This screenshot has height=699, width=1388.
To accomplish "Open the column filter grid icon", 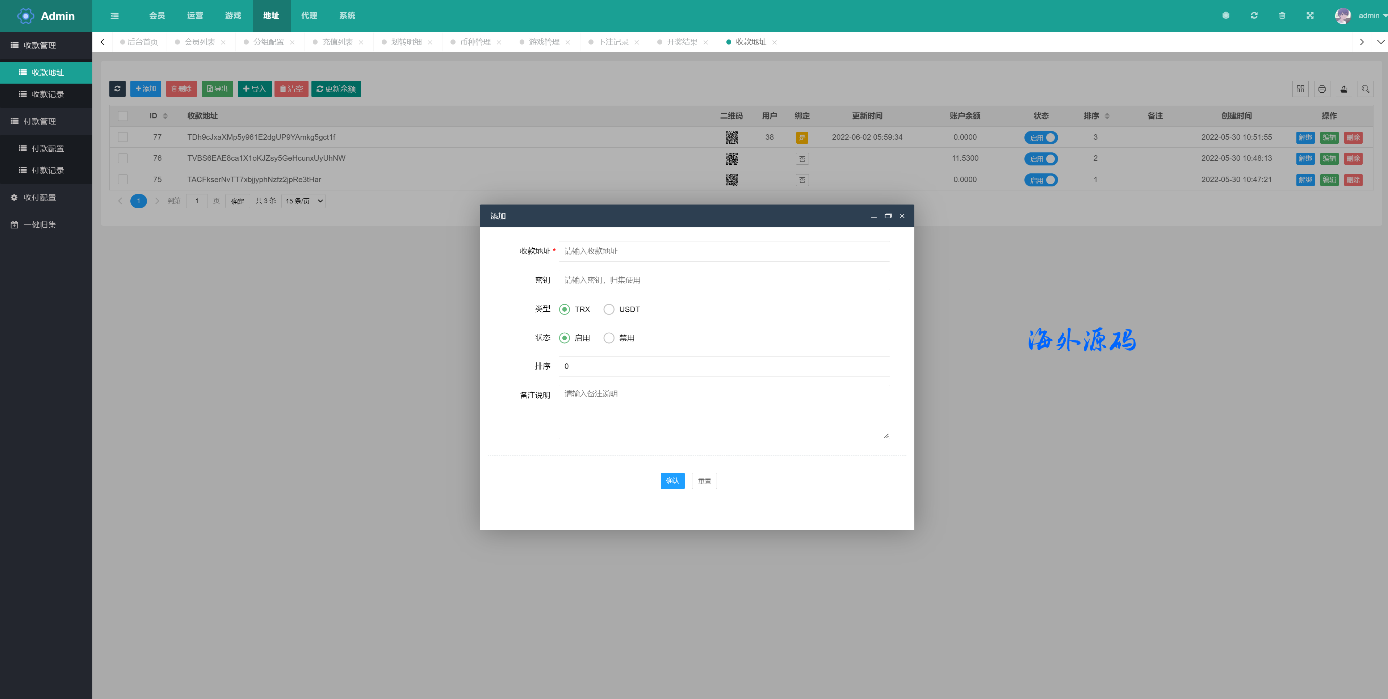I will (1300, 89).
